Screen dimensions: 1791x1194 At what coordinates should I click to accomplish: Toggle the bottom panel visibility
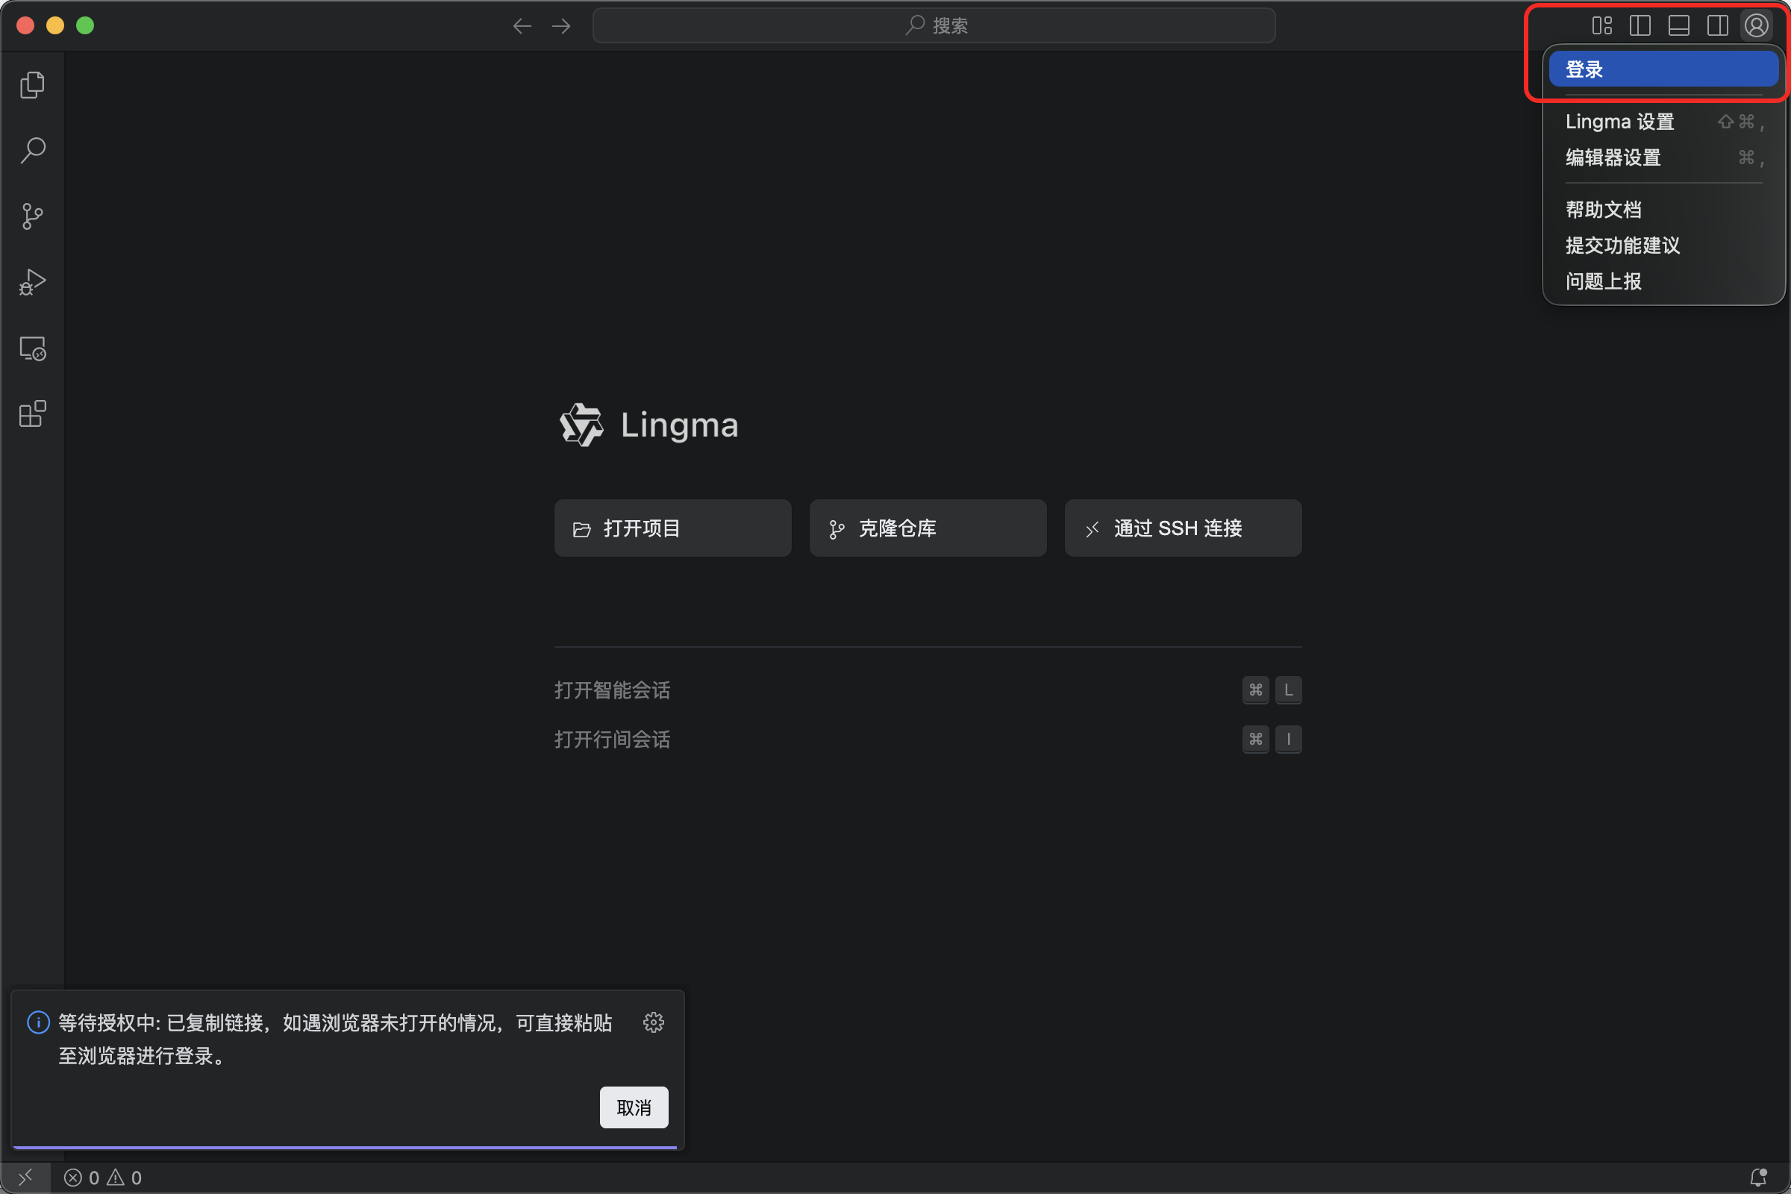1679,26
